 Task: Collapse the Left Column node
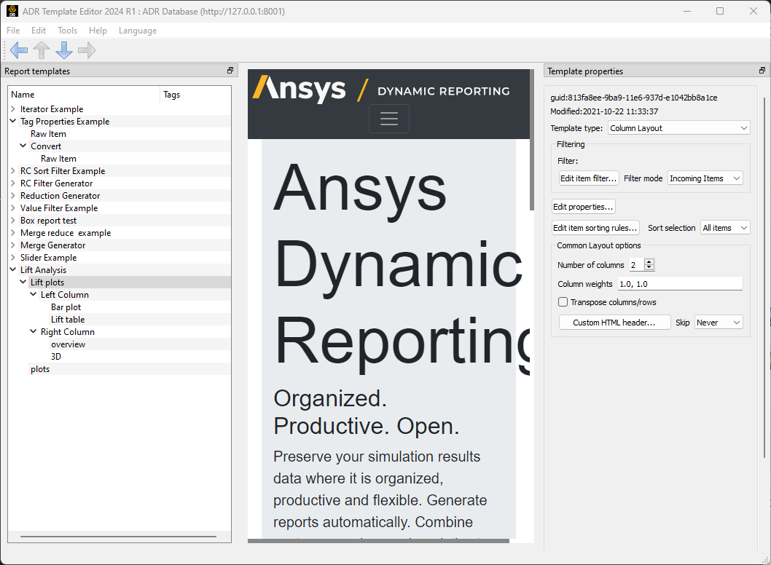(x=34, y=294)
